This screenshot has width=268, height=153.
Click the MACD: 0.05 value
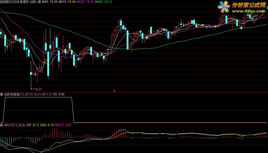tap(63, 125)
